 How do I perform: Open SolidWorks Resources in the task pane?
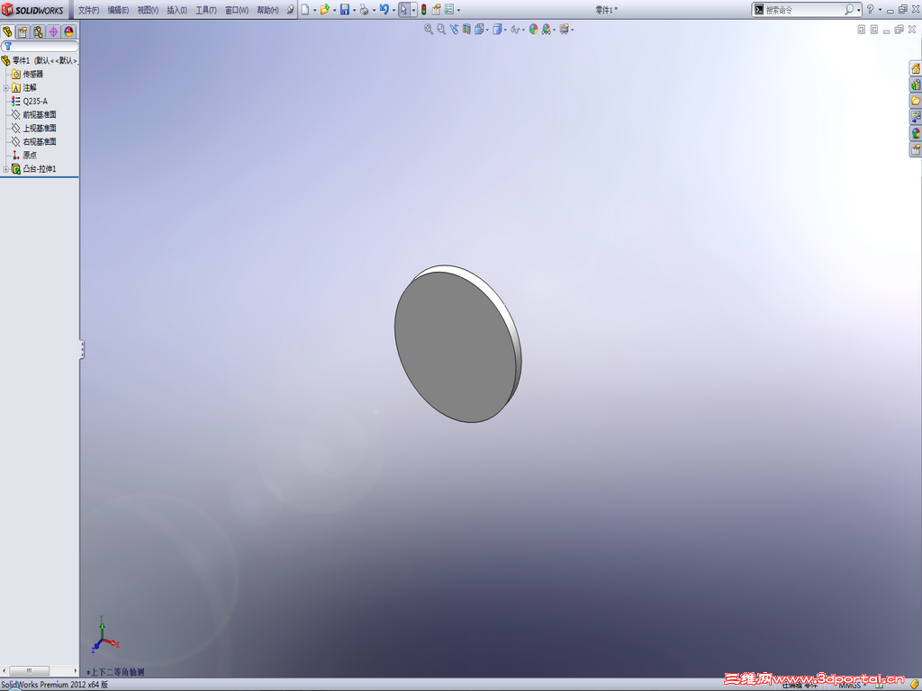tap(916, 69)
